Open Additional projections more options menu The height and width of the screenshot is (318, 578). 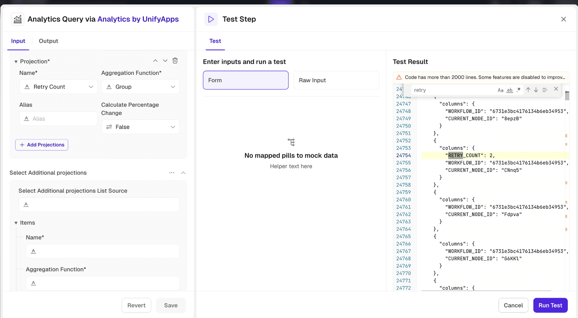(x=172, y=173)
